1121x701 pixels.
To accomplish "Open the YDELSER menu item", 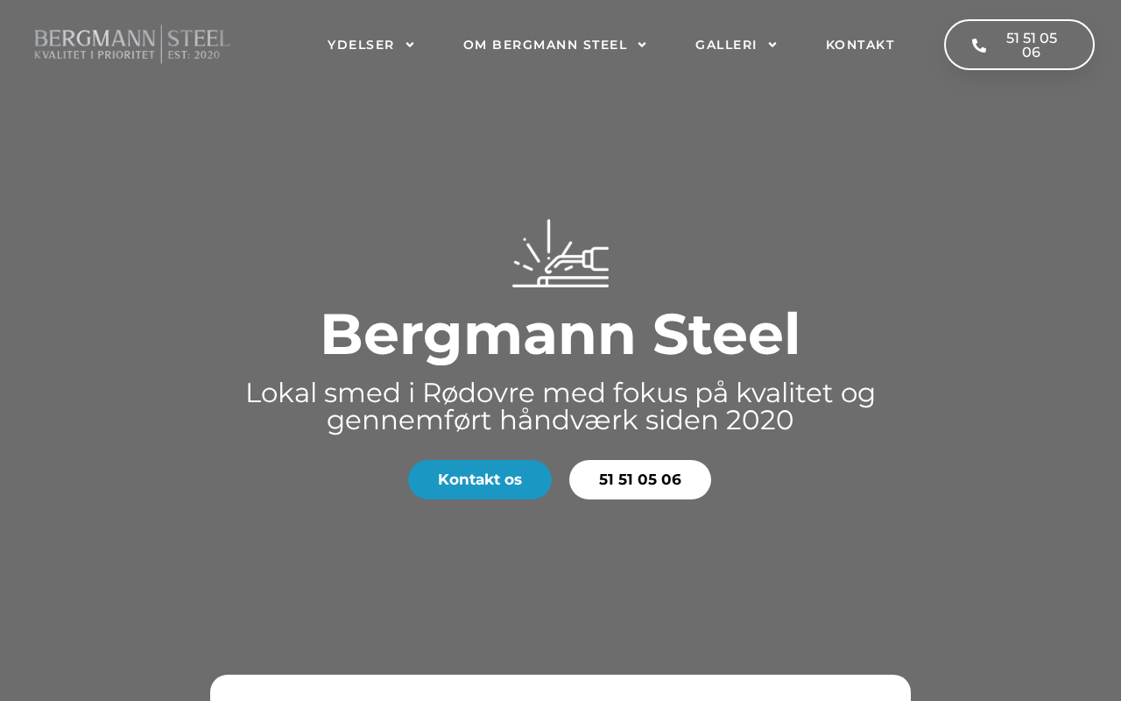I will (360, 45).
